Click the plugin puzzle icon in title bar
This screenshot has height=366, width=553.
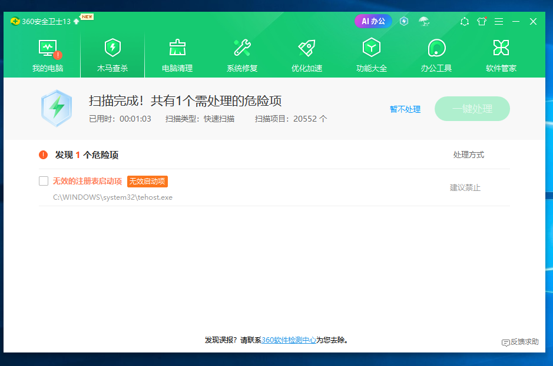point(465,22)
